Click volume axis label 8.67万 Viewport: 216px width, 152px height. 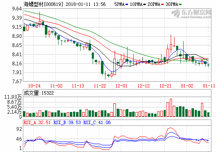pos(15,102)
